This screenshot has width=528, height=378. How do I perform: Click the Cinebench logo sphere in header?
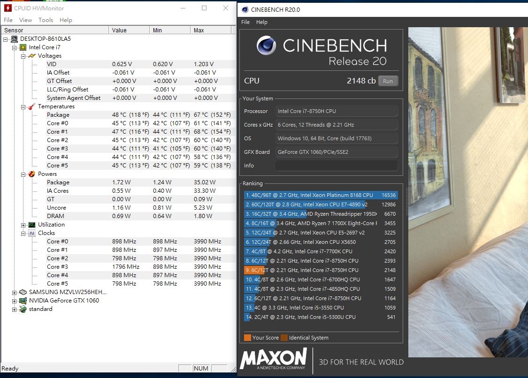coord(266,45)
